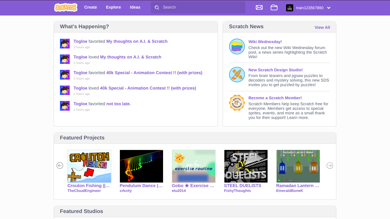390x219 pixels.
Task: Expand the train123567890 account dropdown
Action: coord(329,8)
